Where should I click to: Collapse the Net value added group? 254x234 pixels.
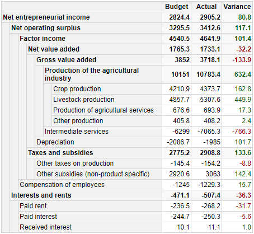pyautogui.click(x=54, y=49)
